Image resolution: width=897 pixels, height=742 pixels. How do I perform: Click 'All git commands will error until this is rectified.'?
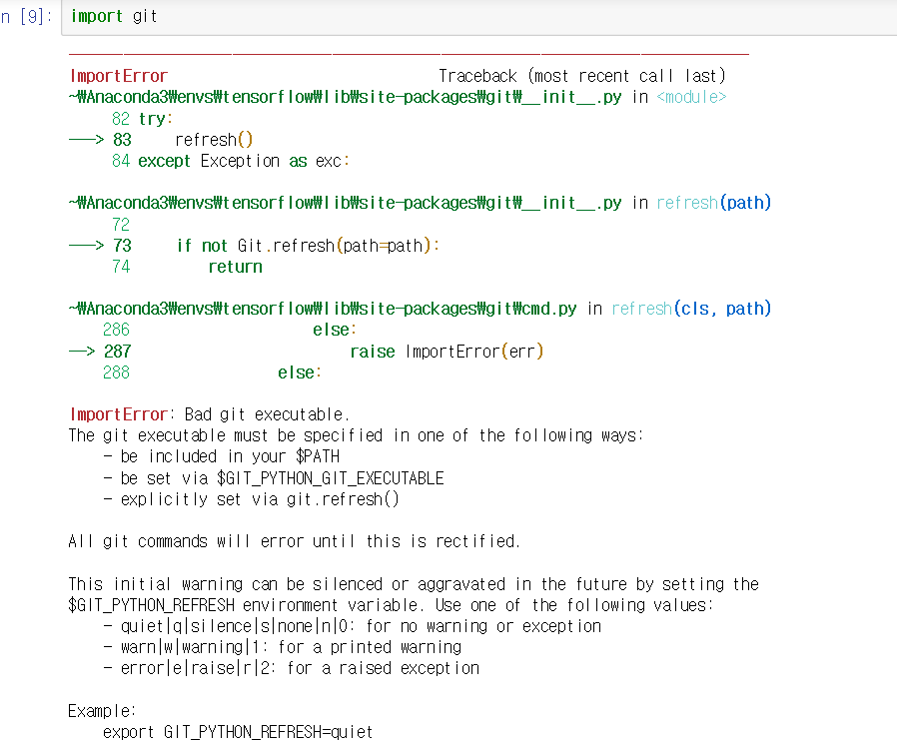pos(294,541)
